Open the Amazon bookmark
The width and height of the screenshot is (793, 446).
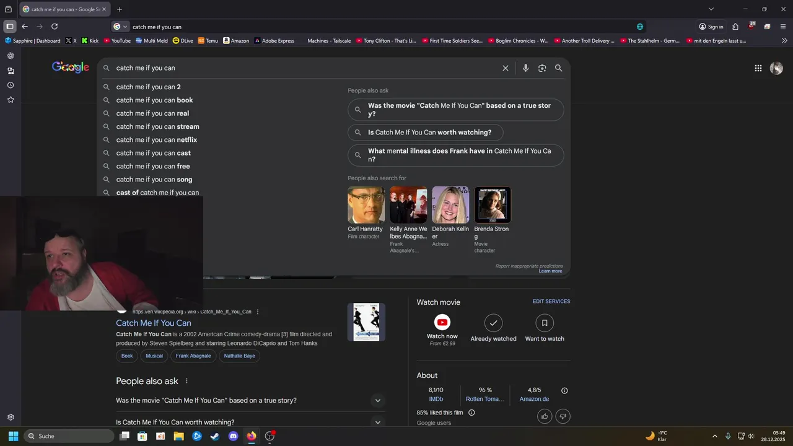point(236,41)
